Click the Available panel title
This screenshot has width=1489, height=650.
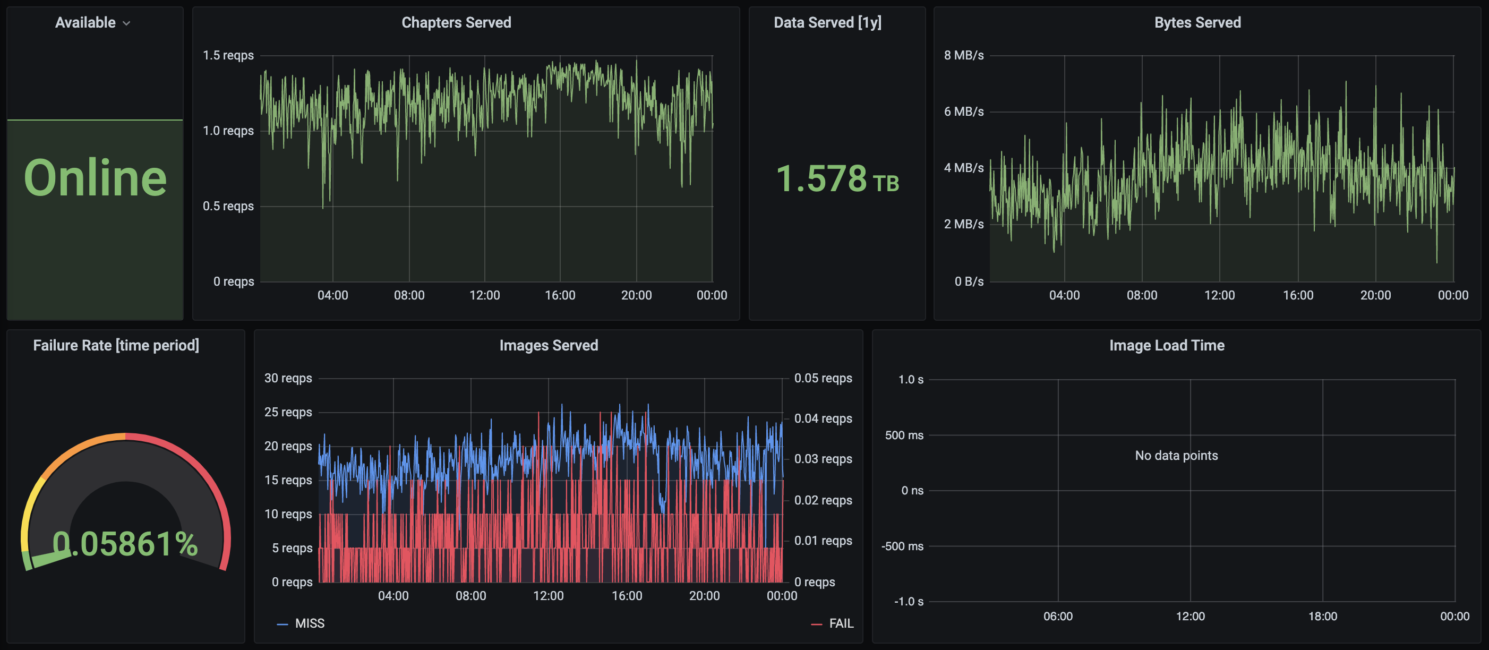pos(85,22)
